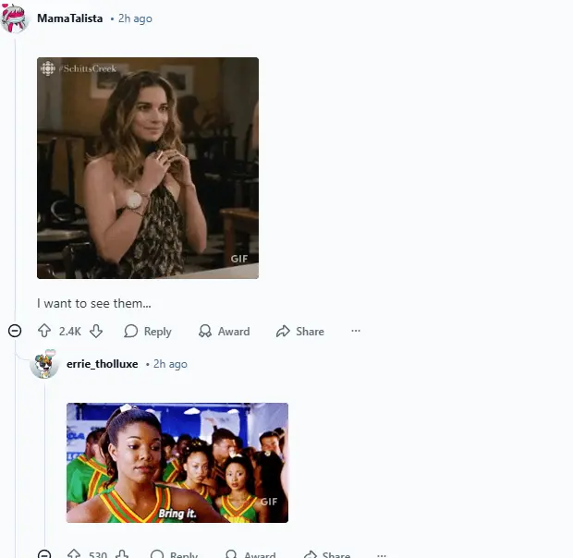Play the Schitt's Creek GIF
Image resolution: width=573 pixels, height=558 pixels.
tap(148, 167)
